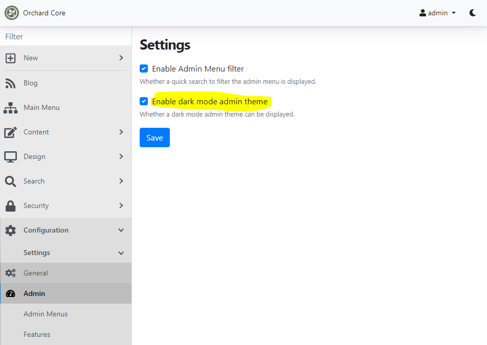The width and height of the screenshot is (487, 345).
Task: Click the Design sidebar label
Action: (x=34, y=157)
